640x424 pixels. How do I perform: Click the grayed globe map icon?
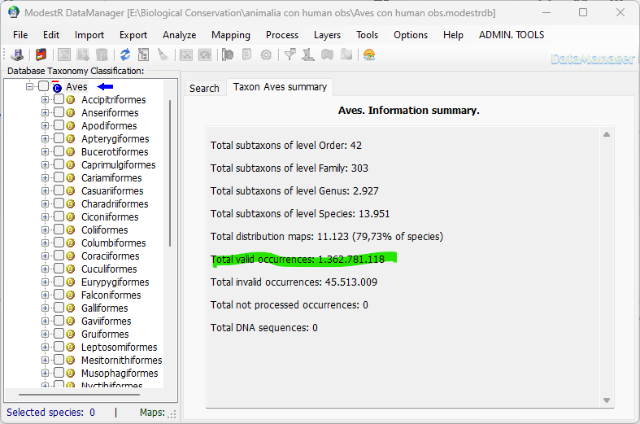[x=228, y=55]
